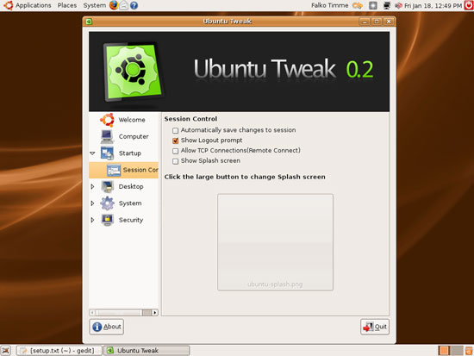Open the trash icon in the bottom panel
This screenshot has height=356, width=474.
(469, 351)
